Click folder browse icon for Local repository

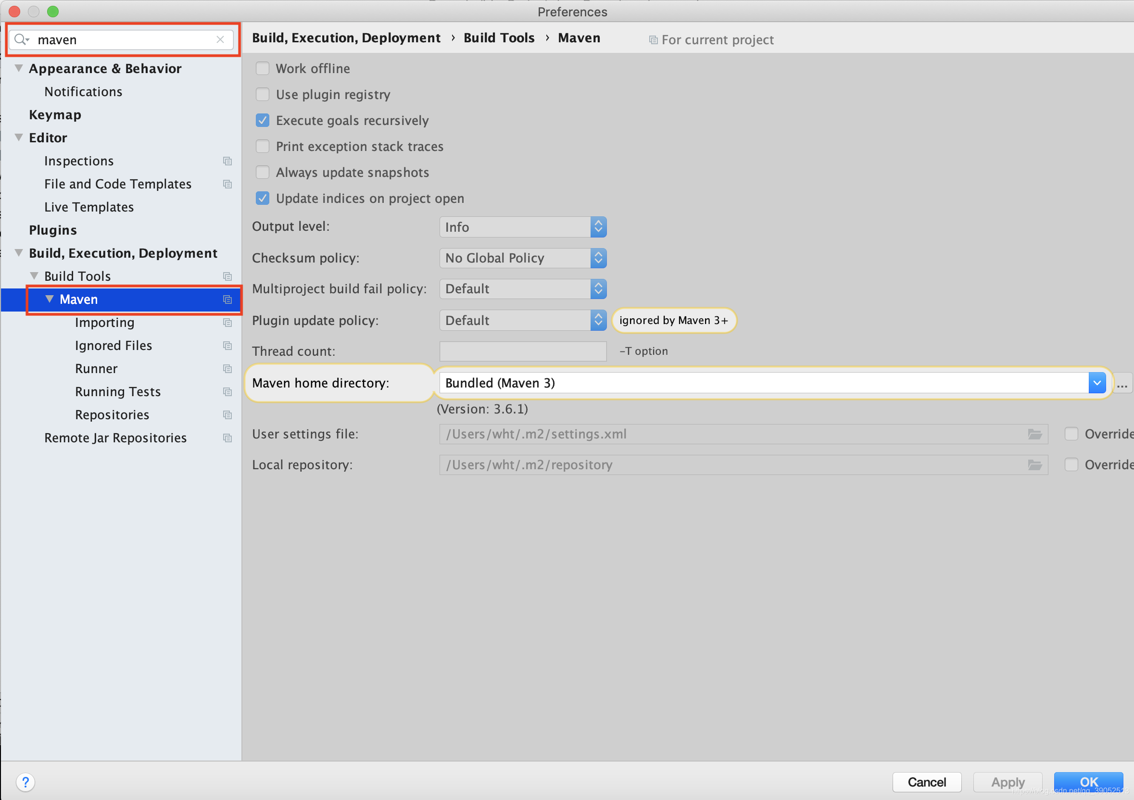(x=1034, y=465)
